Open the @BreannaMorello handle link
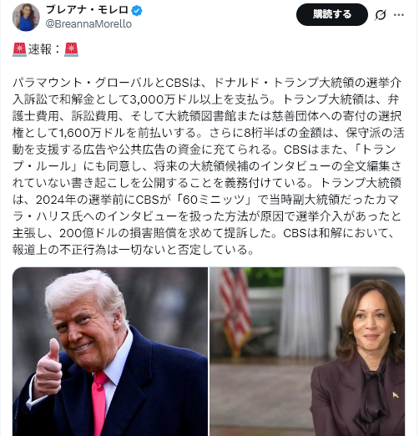The width and height of the screenshot is (419, 436). 88,24
